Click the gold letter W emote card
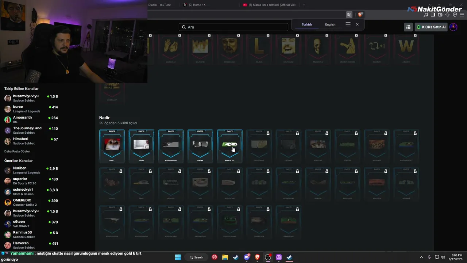 point(406,49)
